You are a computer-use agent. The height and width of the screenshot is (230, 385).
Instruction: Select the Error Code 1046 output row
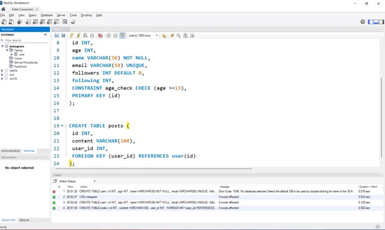point(217,191)
